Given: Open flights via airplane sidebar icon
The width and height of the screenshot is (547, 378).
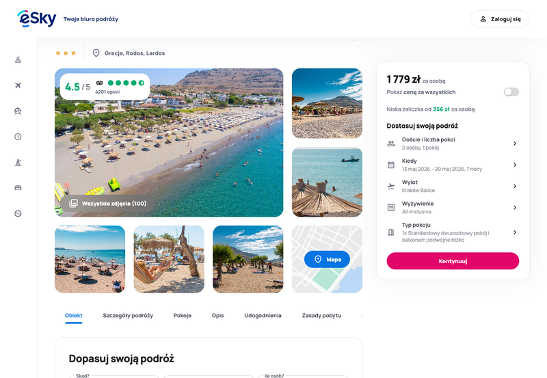Looking at the screenshot, I should click(x=18, y=85).
